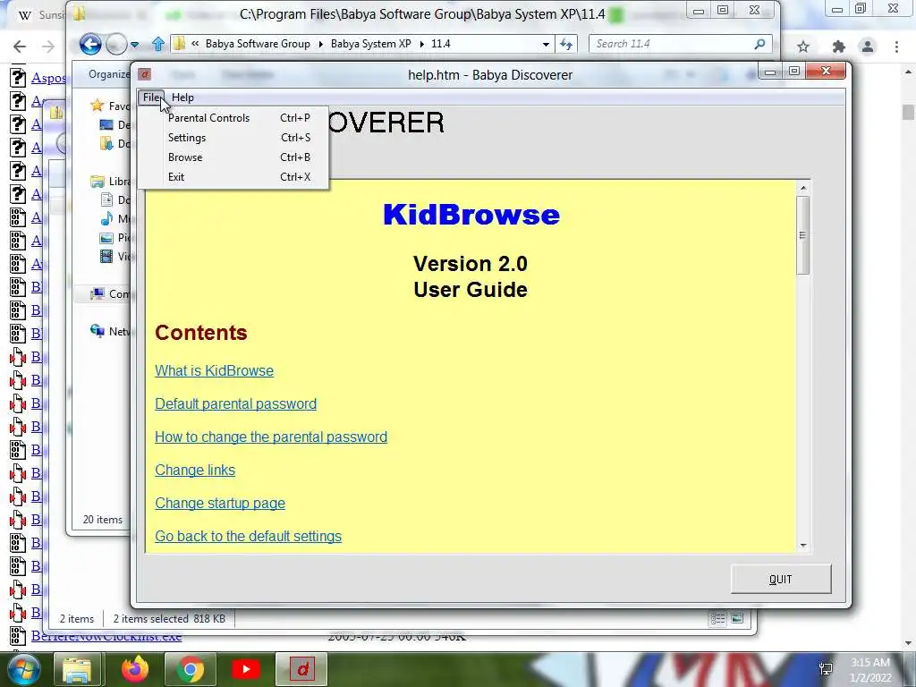Image resolution: width=916 pixels, height=687 pixels.
Task: Click 'Babya Software Group' in the address path
Action: [258, 44]
